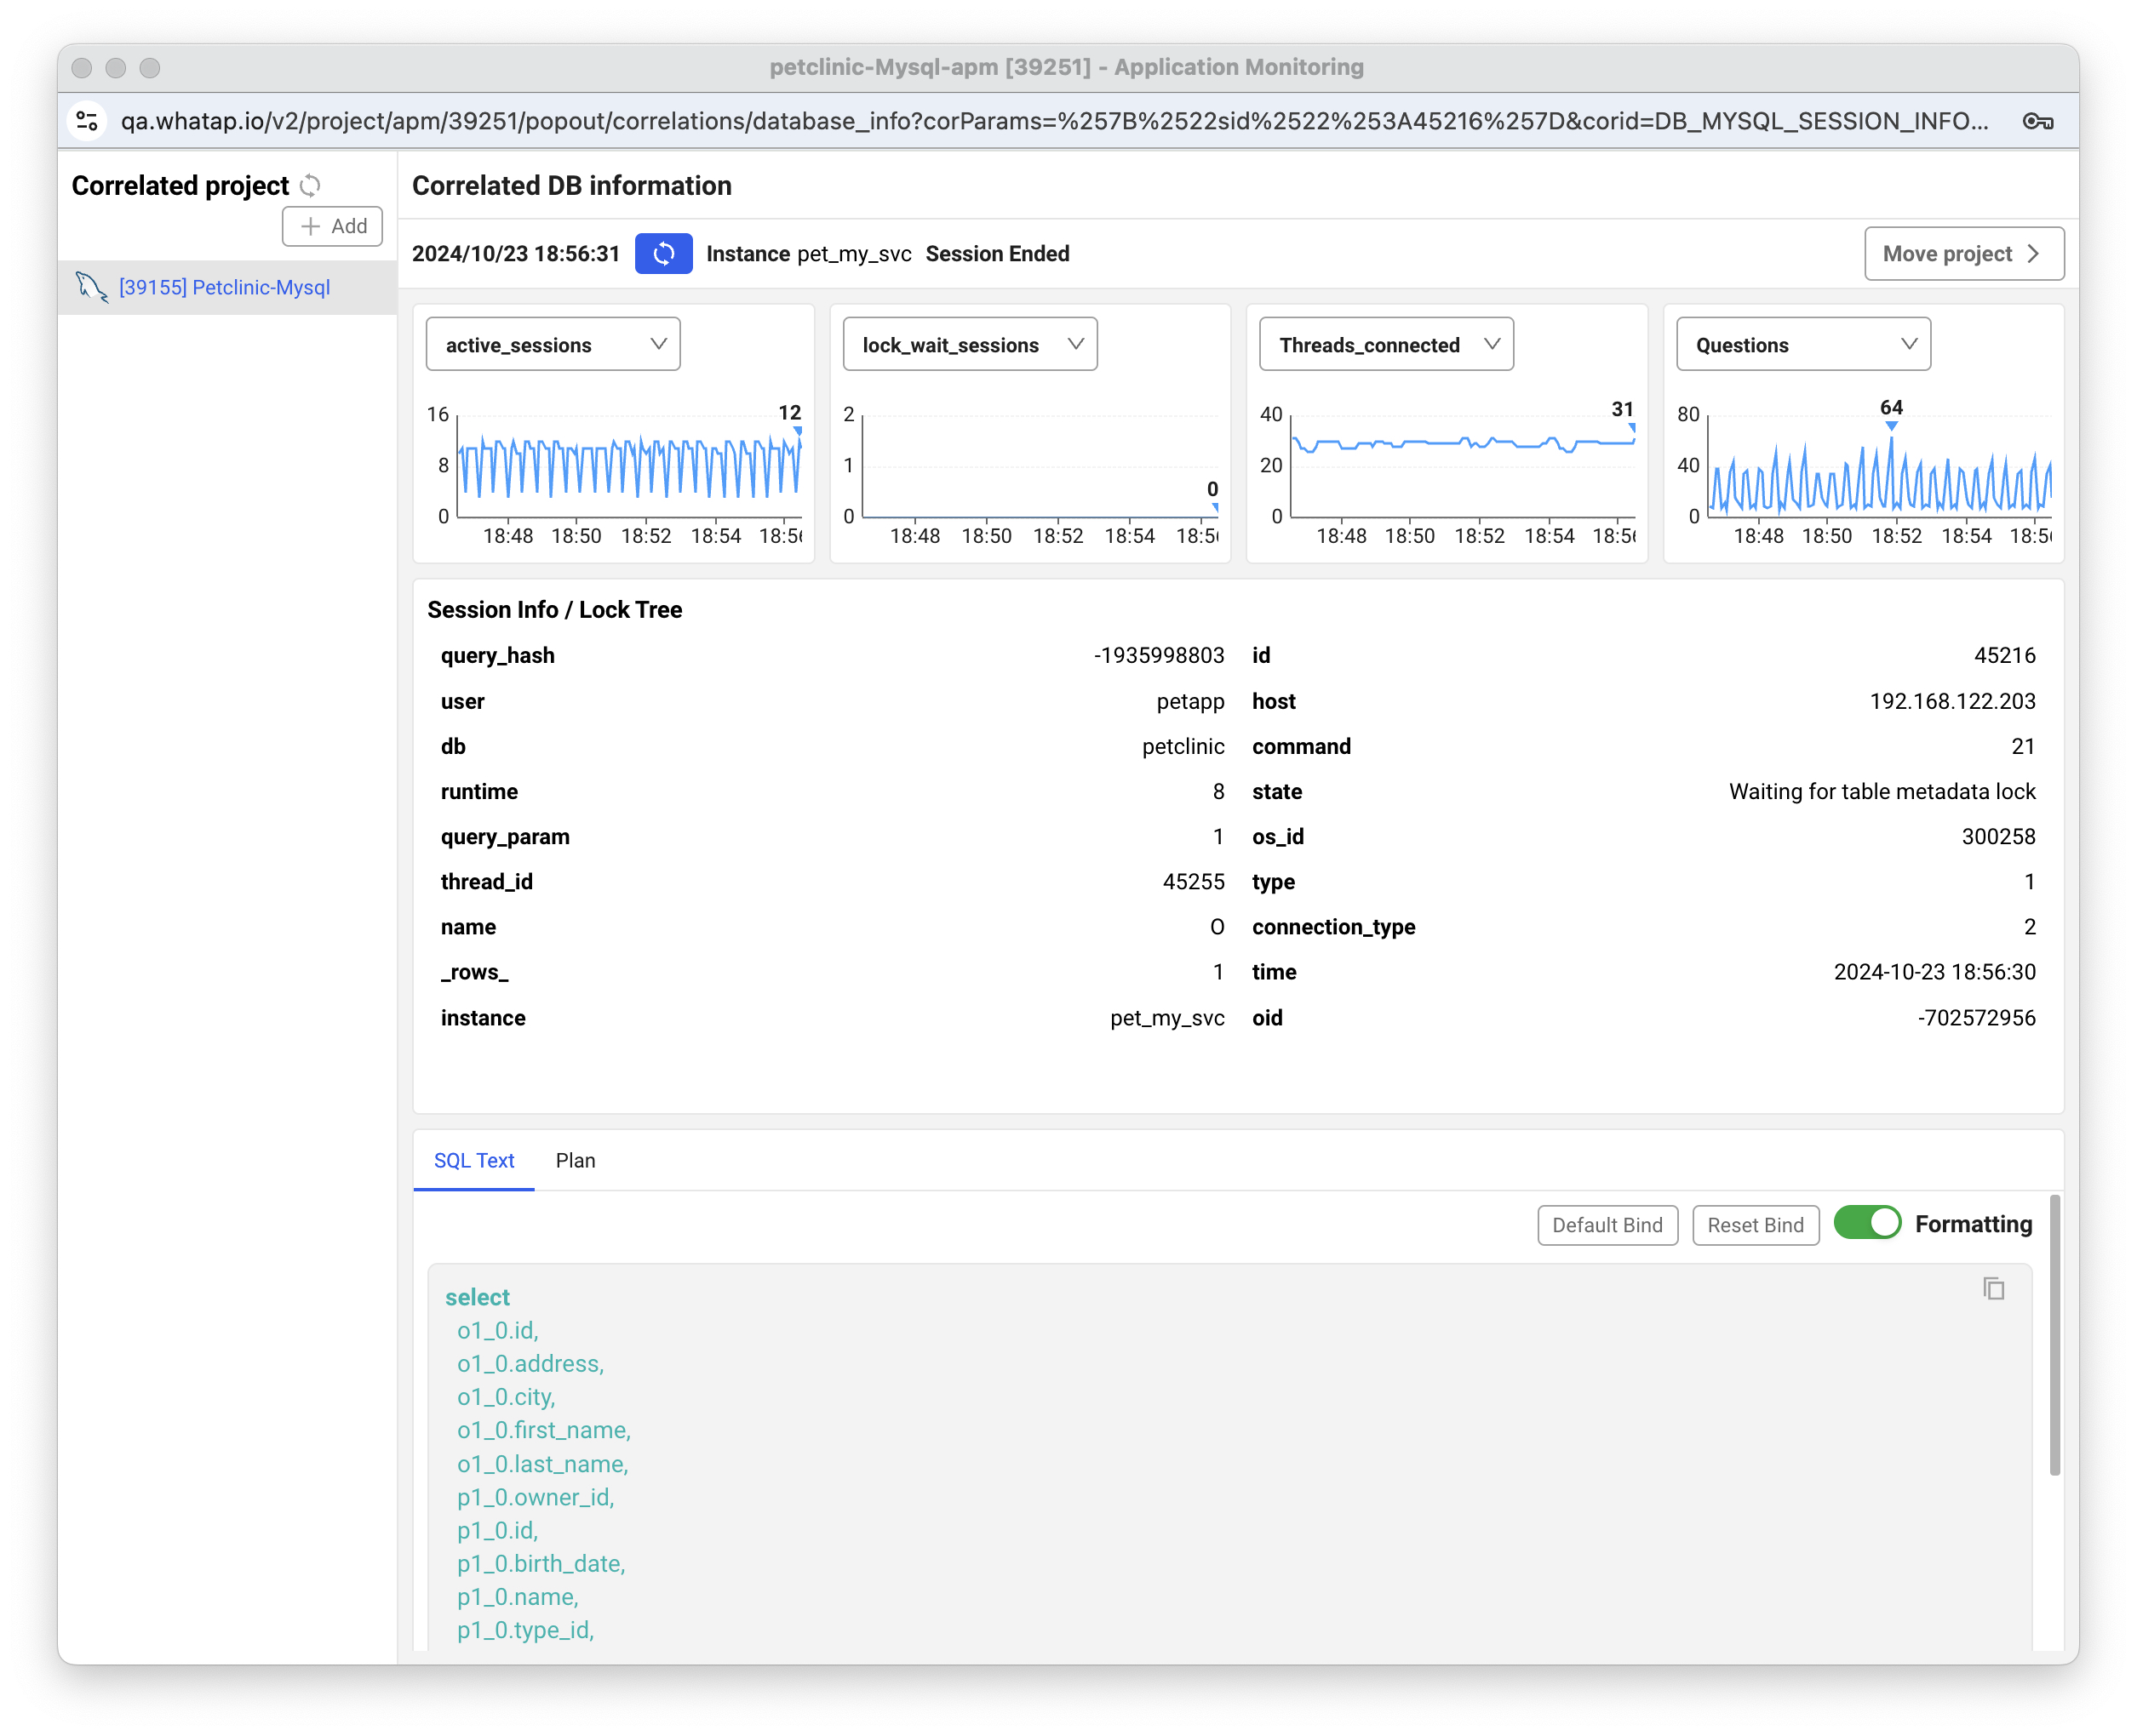This screenshot has height=1736, width=2137.
Task: Click the blue refresh icon button
Action: point(663,254)
